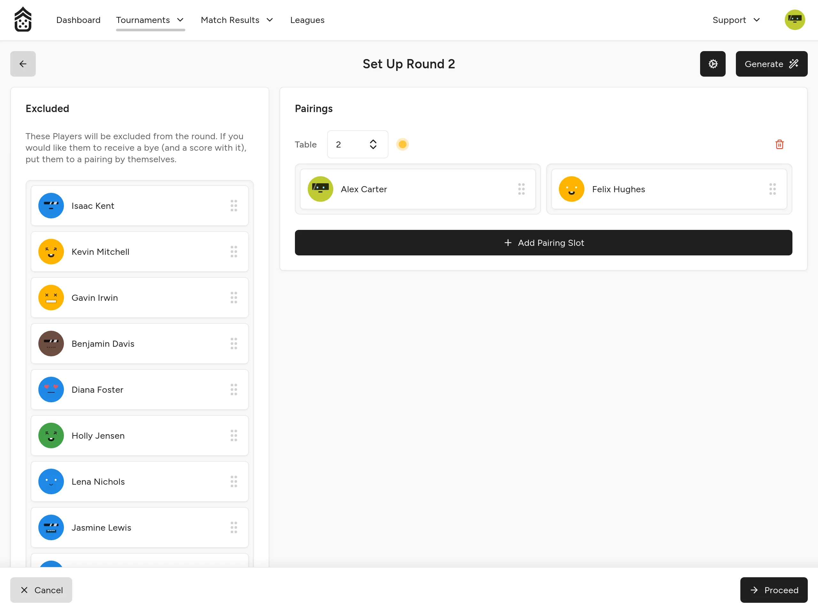Click the Alex Carter name in pairing
818x613 pixels.
tap(364, 189)
